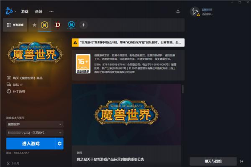Open the dropdown arrow beside Battle.net logo
Screen dimensions: 251x167
pyautogui.click(x=15, y=11)
